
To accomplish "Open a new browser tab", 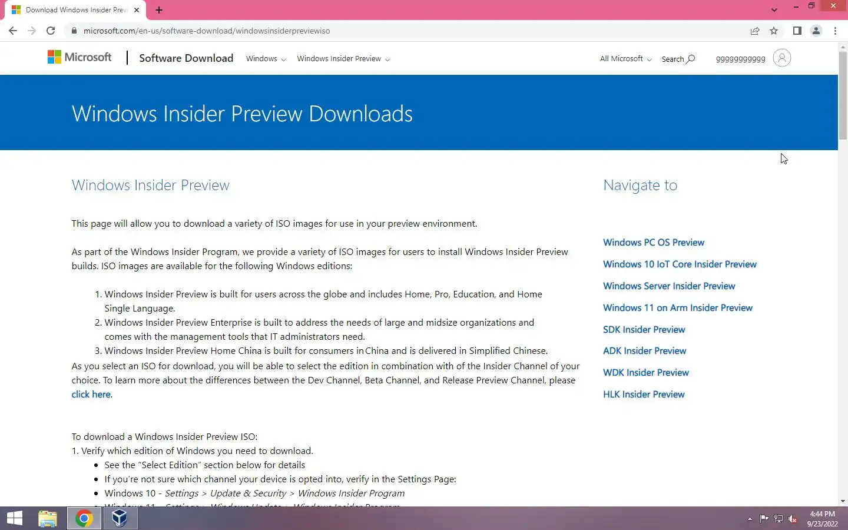I will [x=159, y=10].
